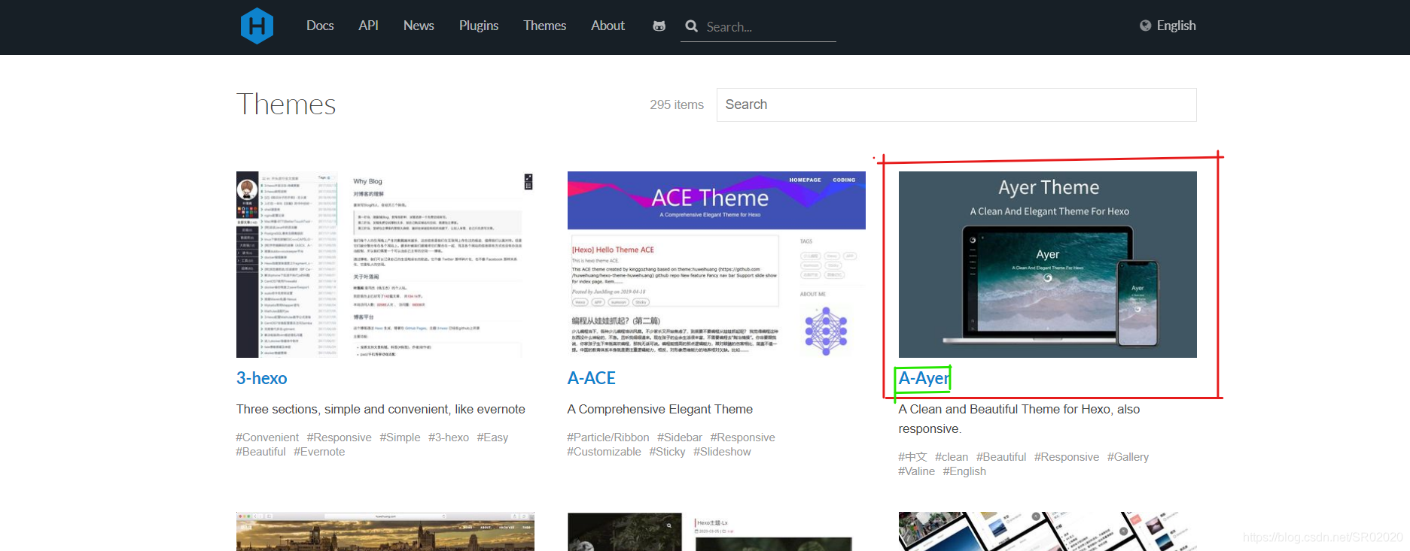This screenshot has width=1410, height=551.
Task: Select the #3-hexo tag
Action: 449,437
